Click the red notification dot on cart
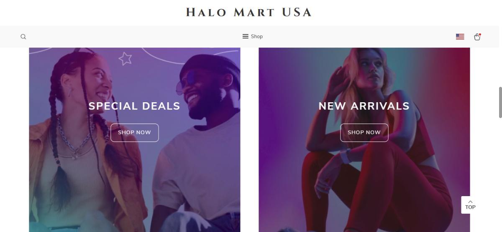The width and height of the screenshot is (502, 232). [480, 34]
